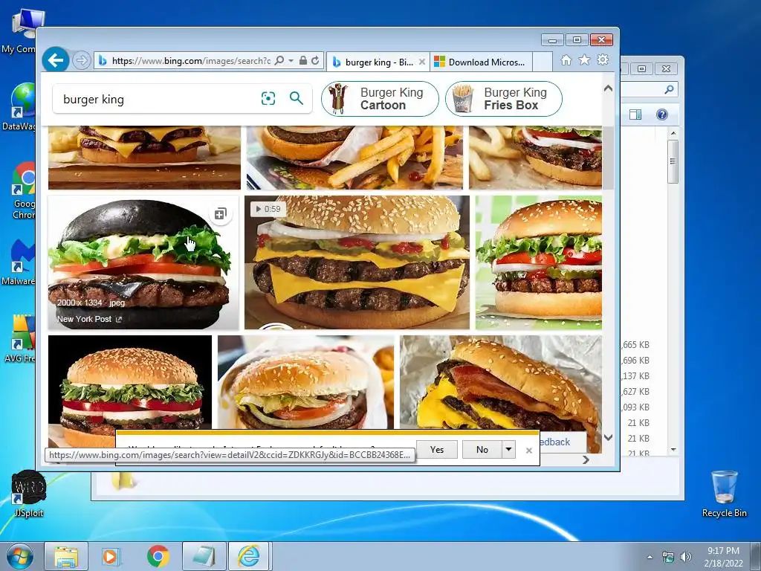Show hidden system tray icons
This screenshot has height=571, width=761.
(x=650, y=557)
